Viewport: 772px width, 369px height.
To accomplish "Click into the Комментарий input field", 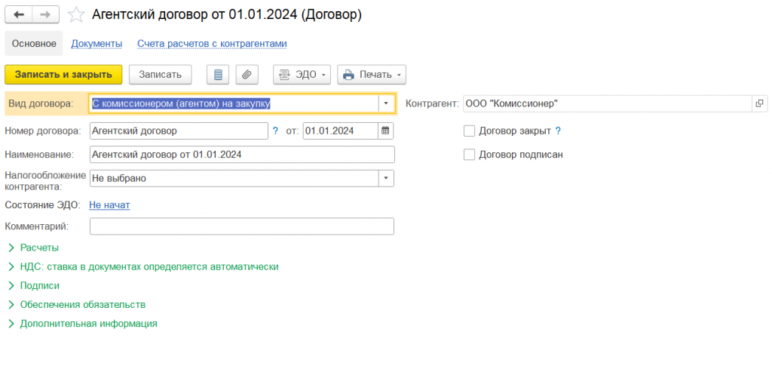I will (x=241, y=226).
